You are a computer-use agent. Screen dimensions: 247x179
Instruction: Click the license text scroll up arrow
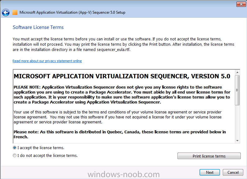(x=237, y=72)
